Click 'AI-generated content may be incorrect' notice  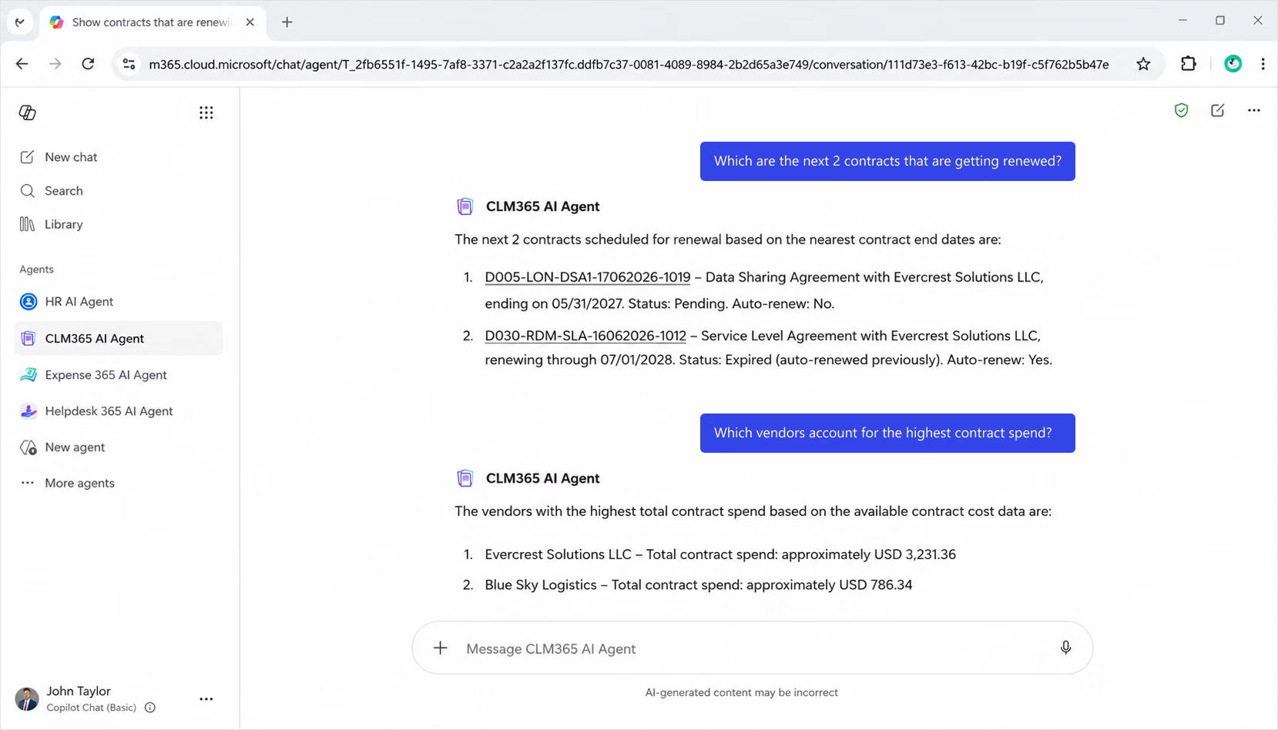(741, 692)
